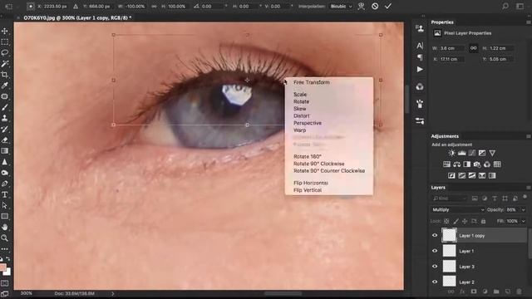Select the Path Selection arrow tool

5,205
